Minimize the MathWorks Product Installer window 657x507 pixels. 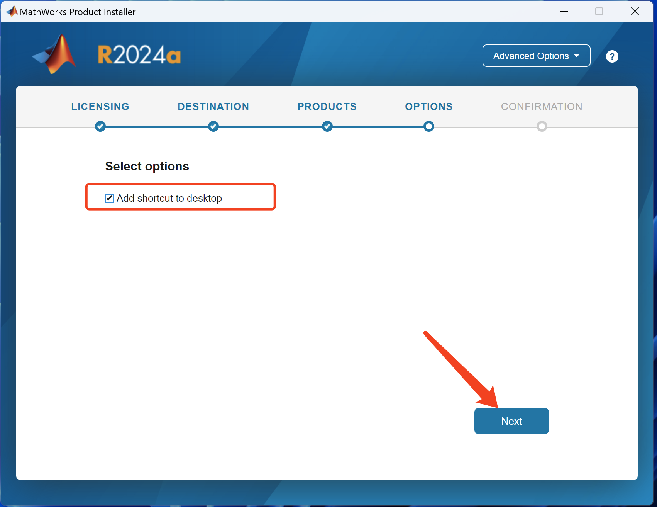[x=564, y=12]
